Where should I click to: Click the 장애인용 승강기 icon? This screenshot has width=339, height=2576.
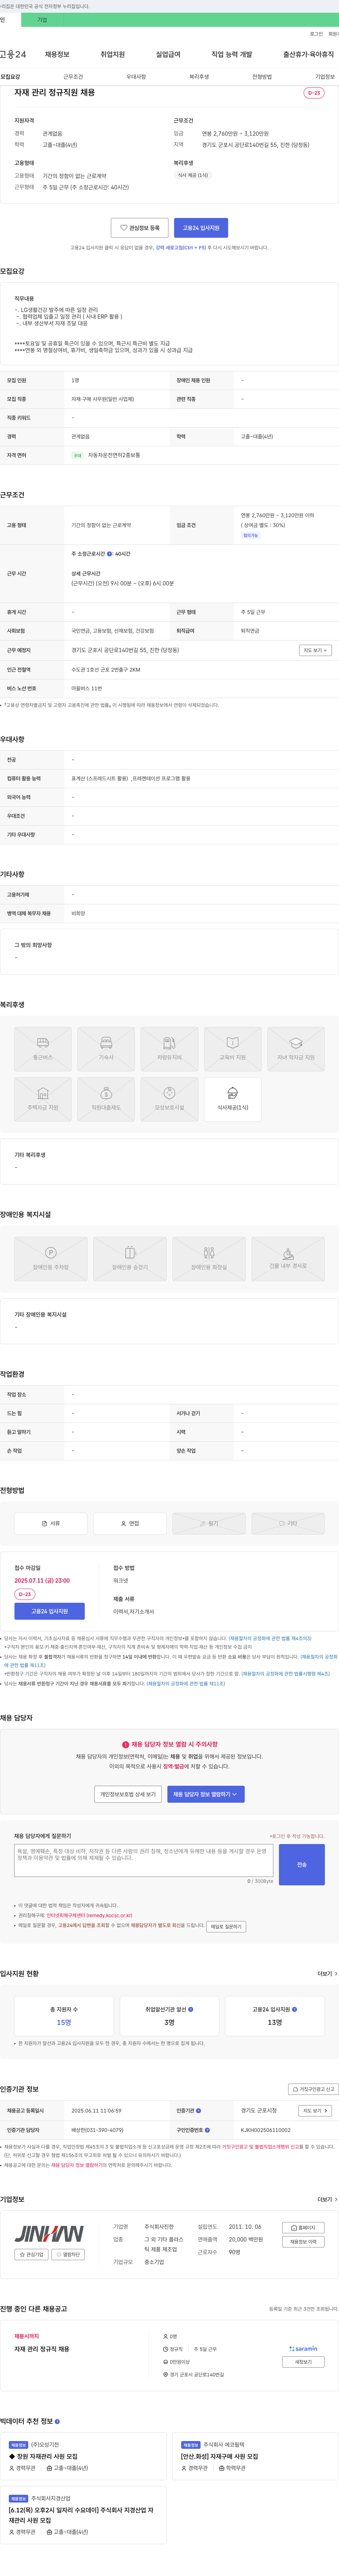[130, 1259]
